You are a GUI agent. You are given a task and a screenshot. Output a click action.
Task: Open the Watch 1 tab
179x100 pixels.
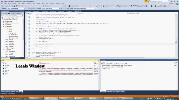[x=13, y=91]
